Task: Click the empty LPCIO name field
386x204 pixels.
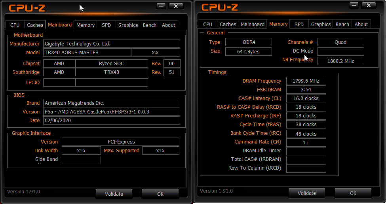Action: (x=112, y=82)
